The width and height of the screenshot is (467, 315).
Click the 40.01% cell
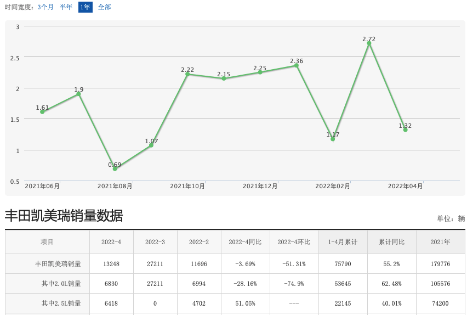[392, 303]
